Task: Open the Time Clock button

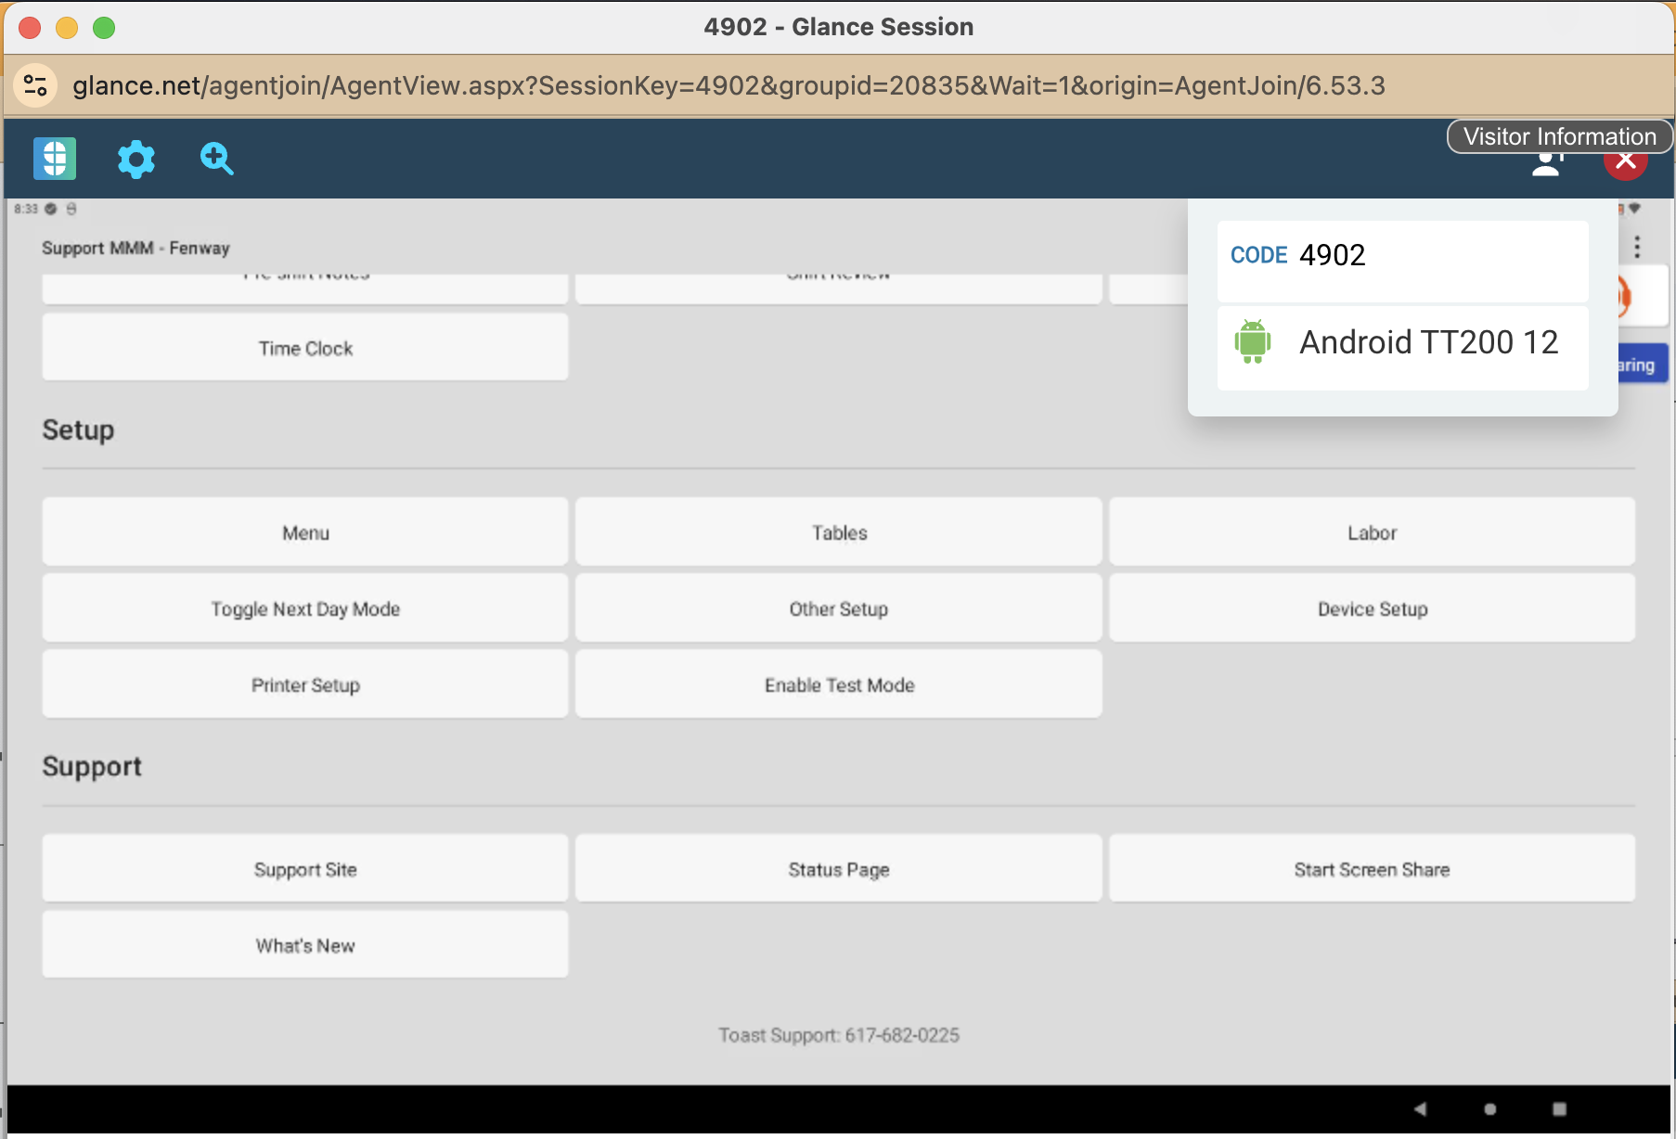Action: [305, 348]
